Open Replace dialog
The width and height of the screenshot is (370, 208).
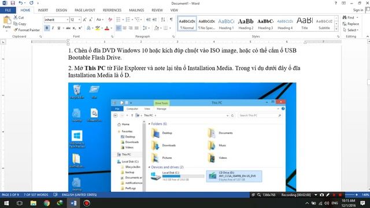pos(351,24)
